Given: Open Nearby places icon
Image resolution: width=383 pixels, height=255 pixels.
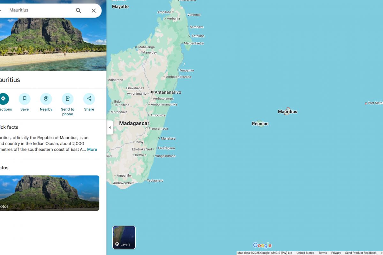Looking at the screenshot, I should pyautogui.click(x=46, y=99).
